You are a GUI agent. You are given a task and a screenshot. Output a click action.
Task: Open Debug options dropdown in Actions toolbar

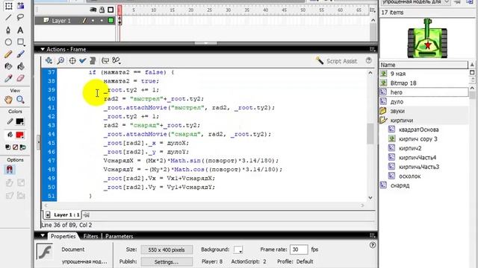pos(117,61)
